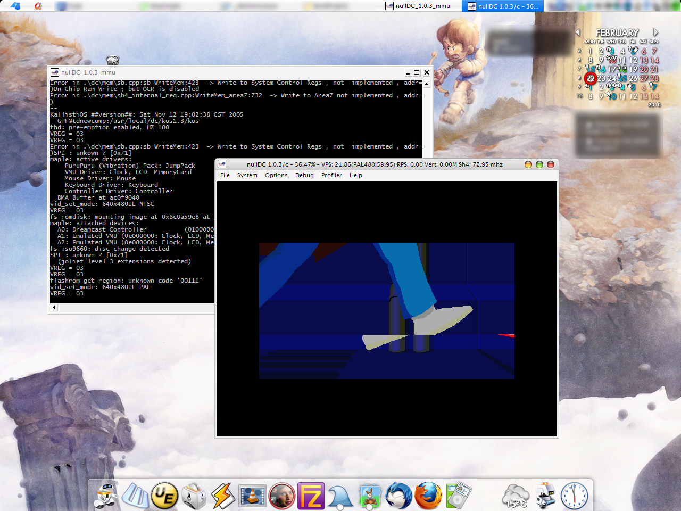Select the 25th in the calendar widget

[x=622, y=78]
